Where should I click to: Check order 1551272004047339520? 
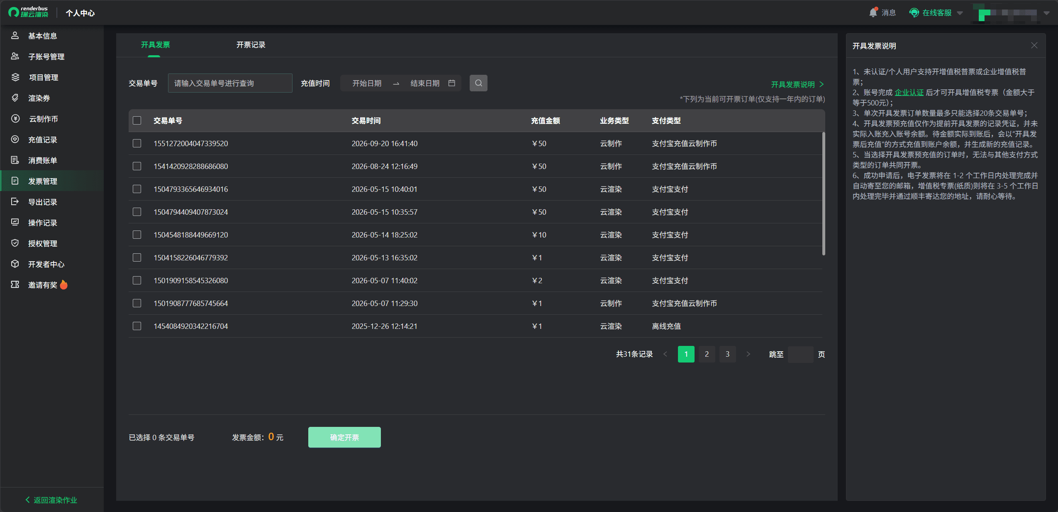[x=137, y=143]
